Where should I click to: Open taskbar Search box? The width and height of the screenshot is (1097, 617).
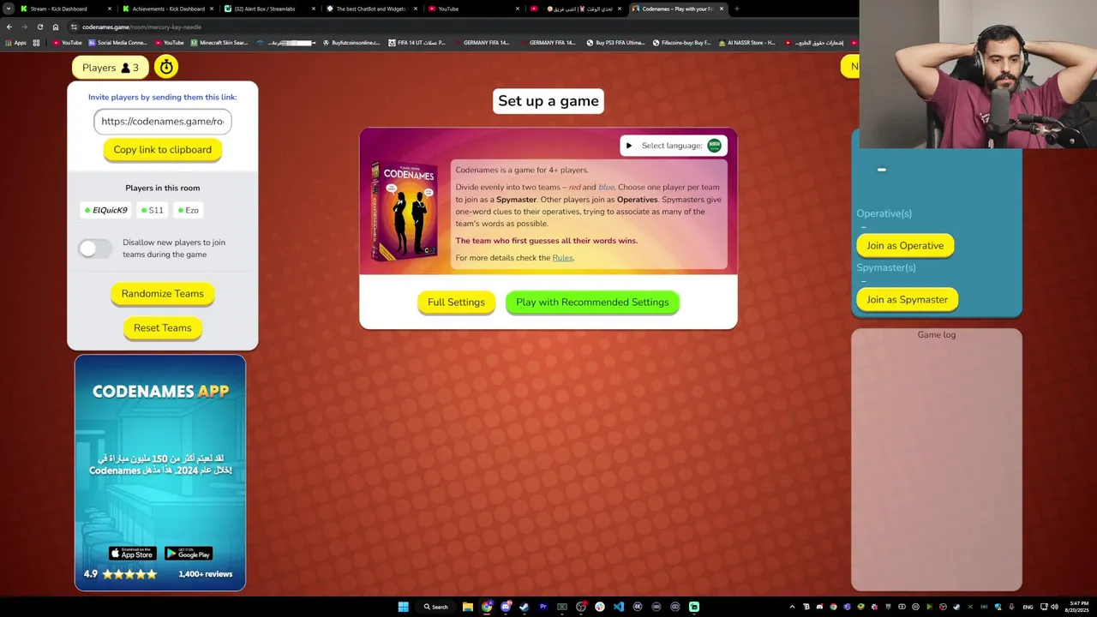tap(435, 607)
